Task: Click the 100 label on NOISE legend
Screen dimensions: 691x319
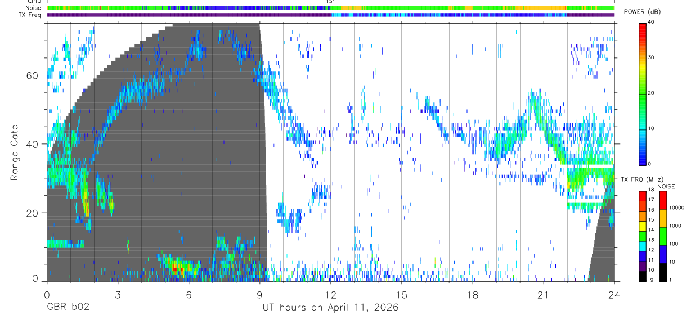Action: [674, 244]
